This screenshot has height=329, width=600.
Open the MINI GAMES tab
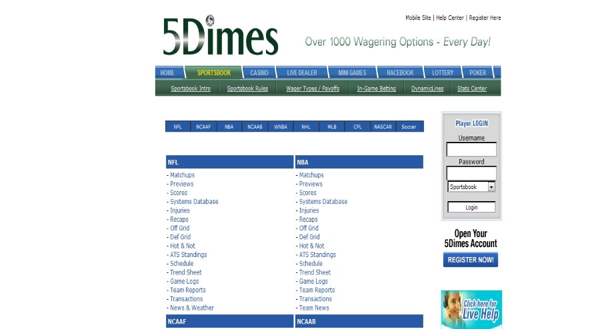click(x=352, y=73)
